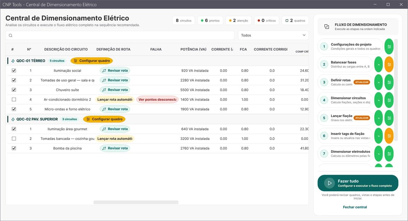
Task: Click the Configurar quadro button for QDC-01 TÉRREO
Action: tap(92, 61)
